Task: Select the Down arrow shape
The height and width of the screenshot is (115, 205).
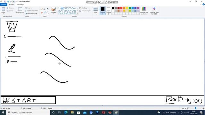Action: (x=60, y=13)
